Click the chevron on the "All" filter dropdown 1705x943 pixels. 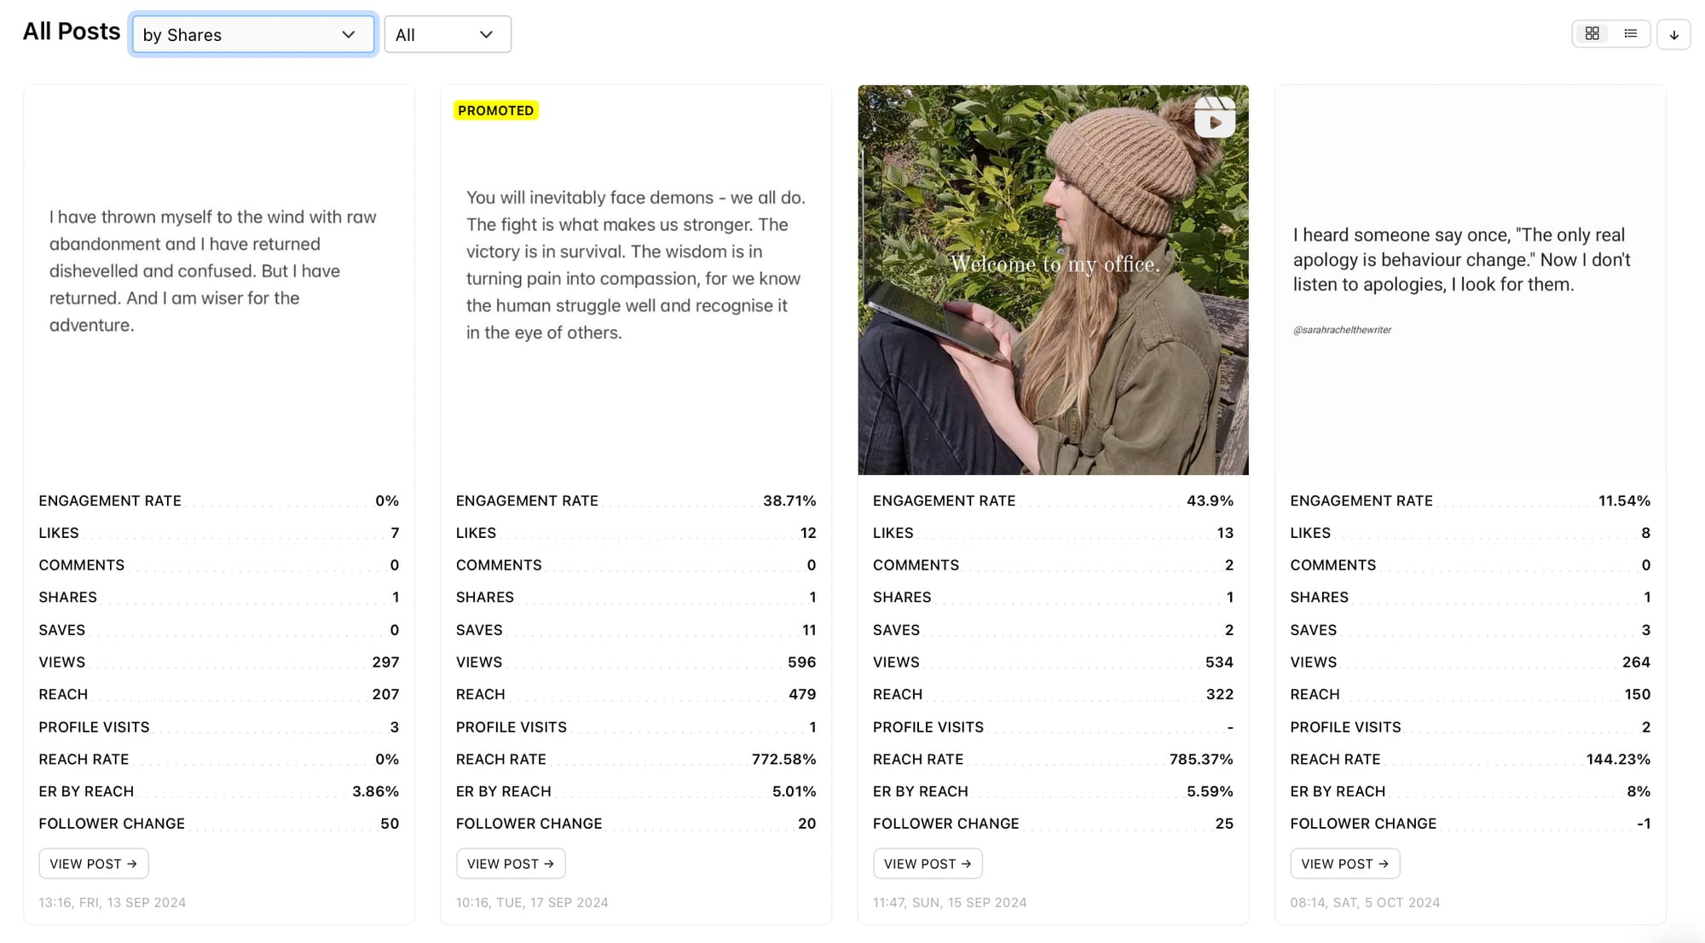click(x=486, y=34)
